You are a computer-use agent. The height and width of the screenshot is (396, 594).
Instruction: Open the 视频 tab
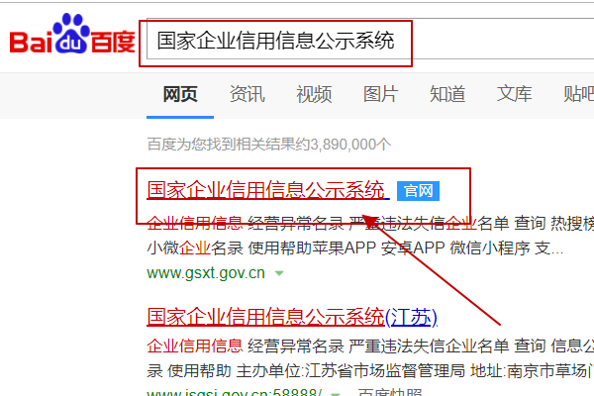(x=314, y=94)
